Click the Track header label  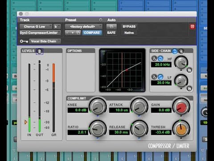tap(25, 20)
